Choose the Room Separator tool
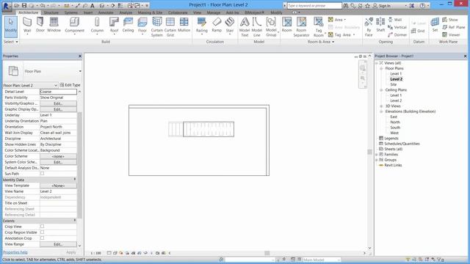 tap(301, 26)
